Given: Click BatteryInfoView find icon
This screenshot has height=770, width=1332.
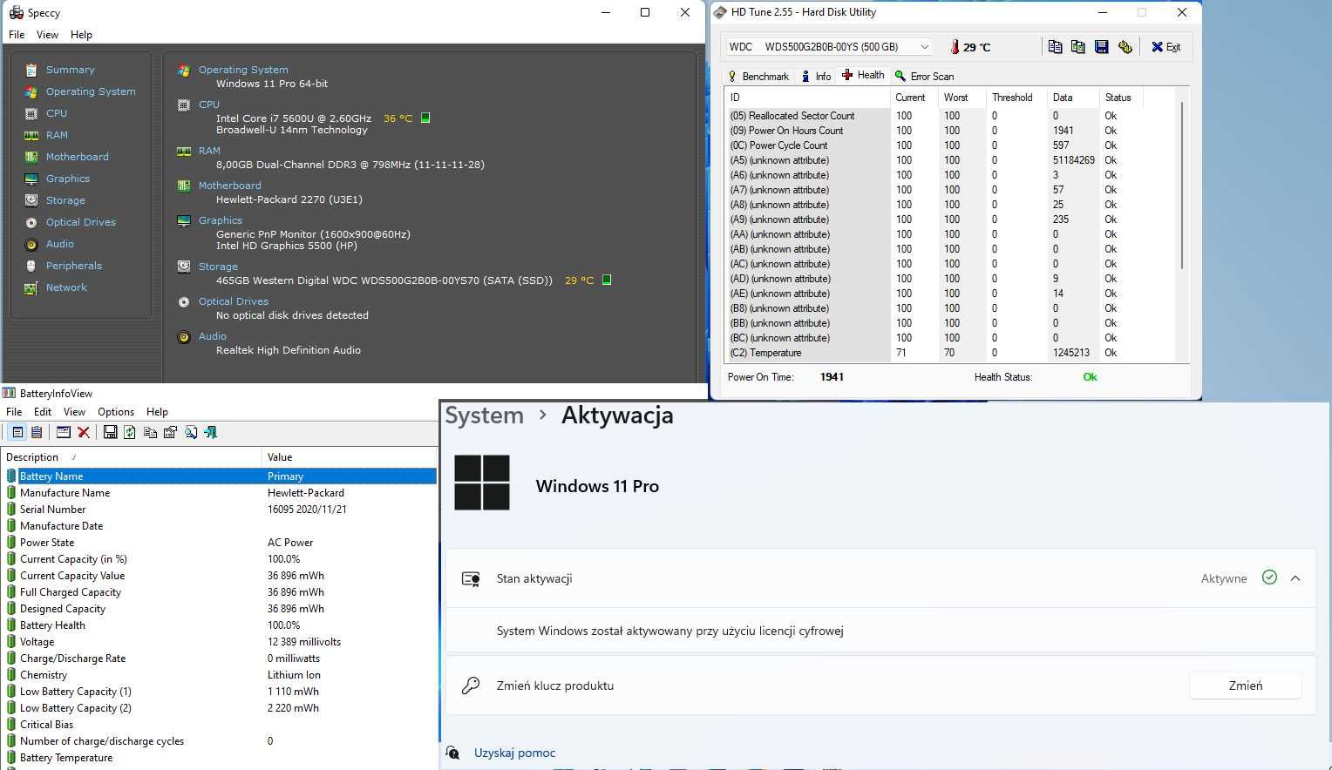Looking at the screenshot, I should coord(191,432).
